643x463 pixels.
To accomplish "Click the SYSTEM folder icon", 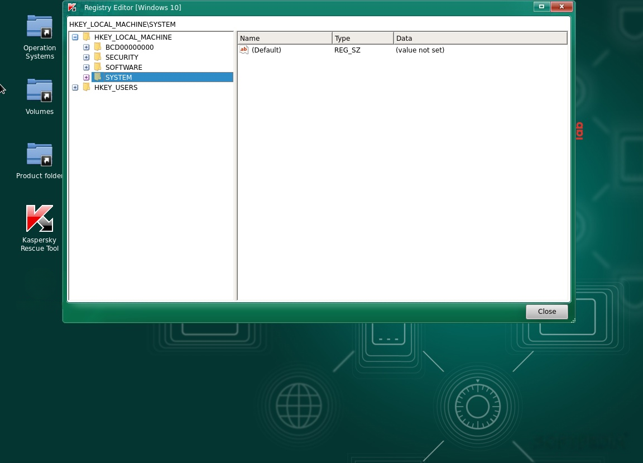I will pyautogui.click(x=98, y=77).
